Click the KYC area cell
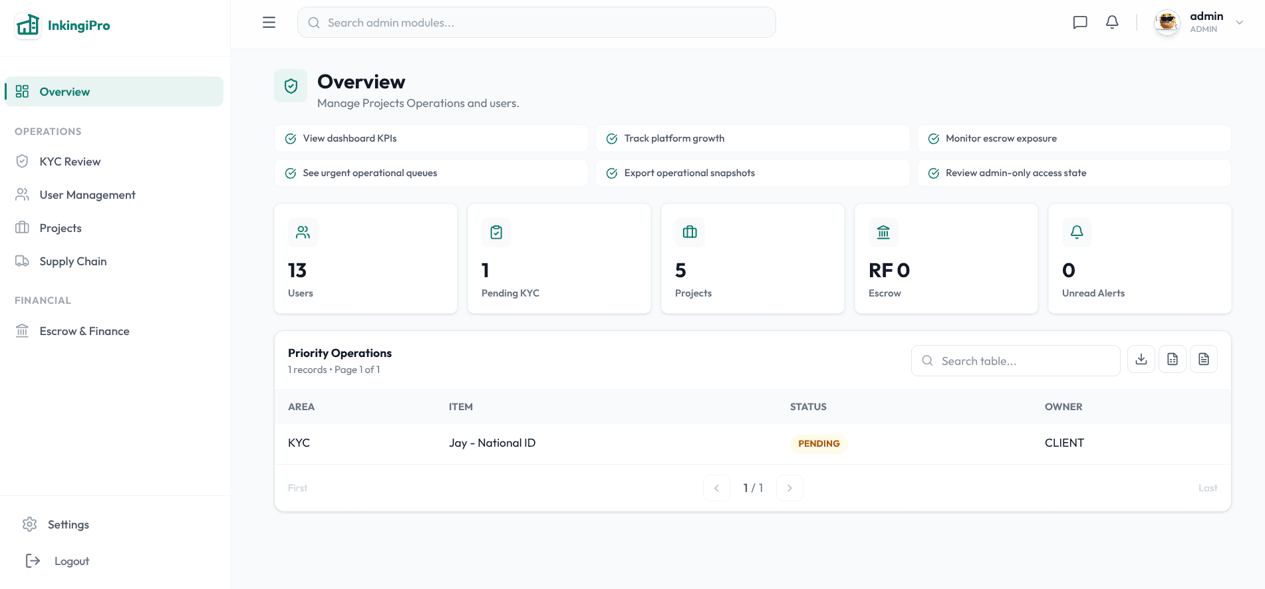 click(299, 443)
